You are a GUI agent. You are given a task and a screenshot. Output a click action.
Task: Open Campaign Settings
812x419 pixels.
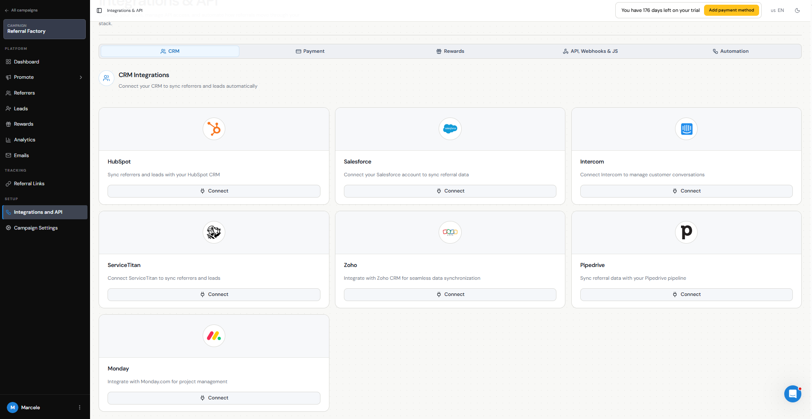pos(45,228)
